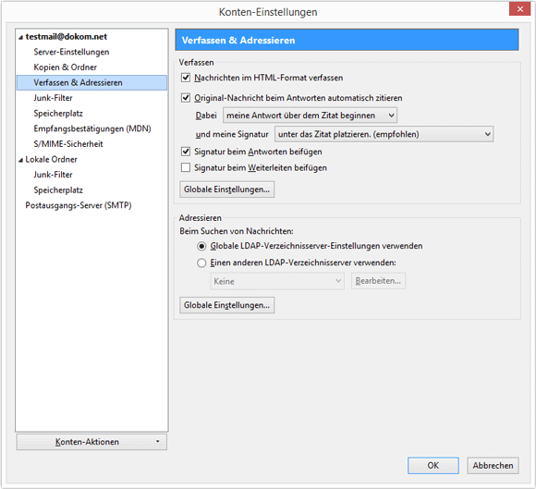Click Globale Einstellungen under Verfassen
The width and height of the screenshot is (536, 489).
[x=227, y=189]
